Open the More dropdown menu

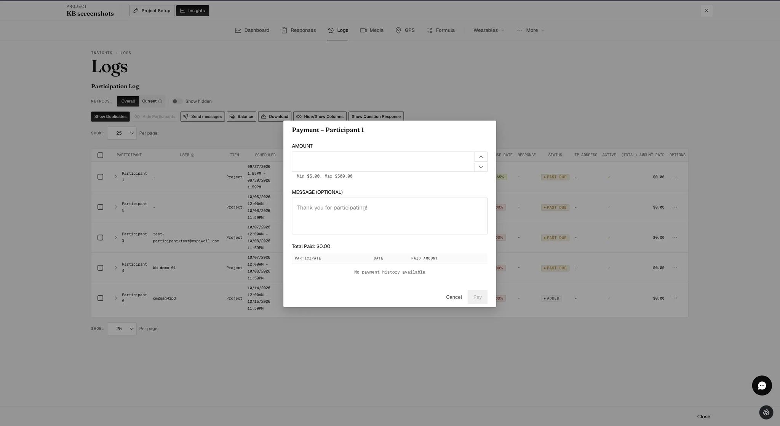tap(531, 30)
